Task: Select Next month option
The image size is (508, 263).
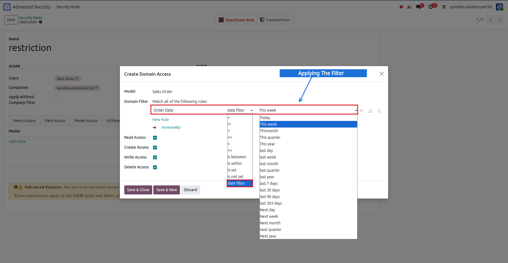Action: click(x=308, y=223)
